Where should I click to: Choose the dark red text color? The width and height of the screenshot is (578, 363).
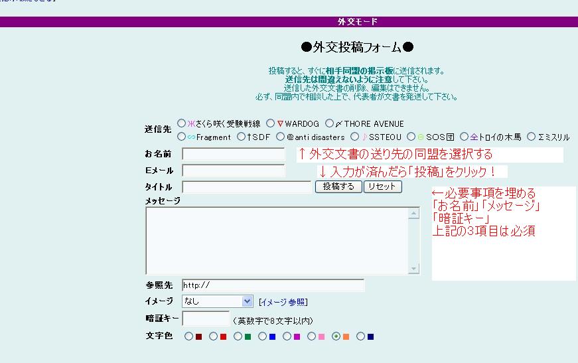click(x=188, y=336)
